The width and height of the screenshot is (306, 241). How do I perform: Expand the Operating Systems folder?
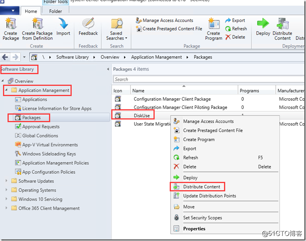pos(7,190)
